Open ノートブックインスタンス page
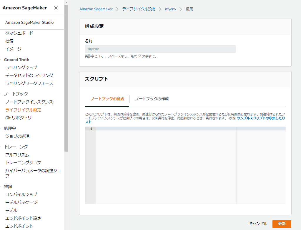Image resolution: width=301 pixels, height=230 pixels. (x=29, y=102)
